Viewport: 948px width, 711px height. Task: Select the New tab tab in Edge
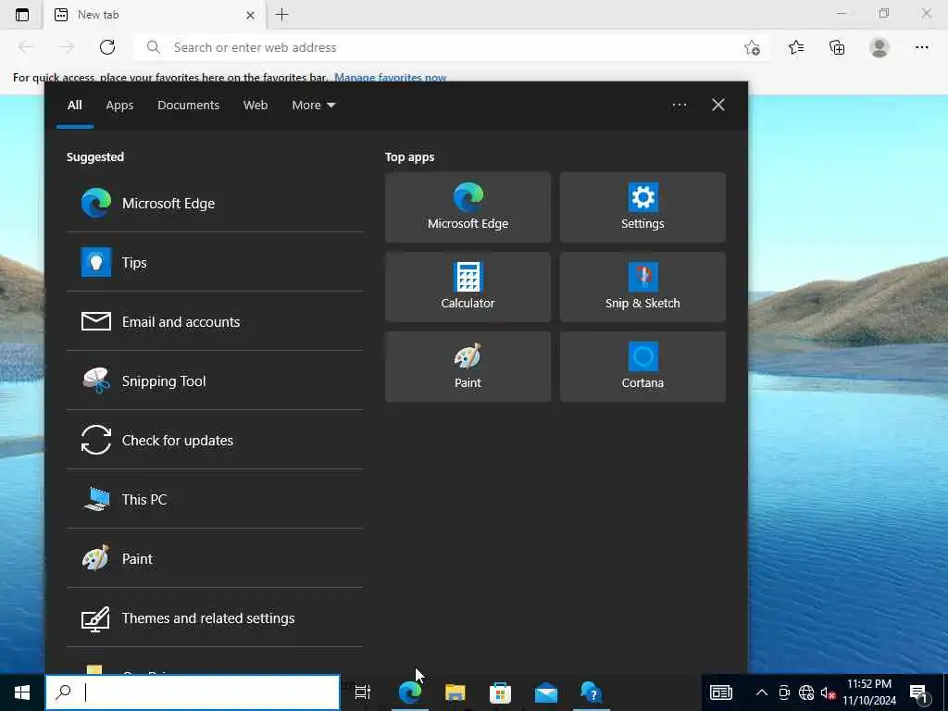pos(155,15)
